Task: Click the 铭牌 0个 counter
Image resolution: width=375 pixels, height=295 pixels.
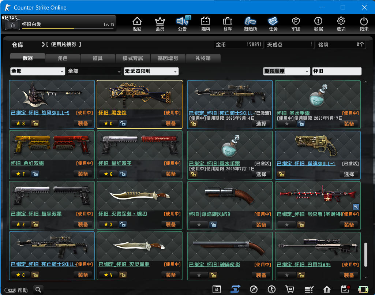Action: (341, 45)
